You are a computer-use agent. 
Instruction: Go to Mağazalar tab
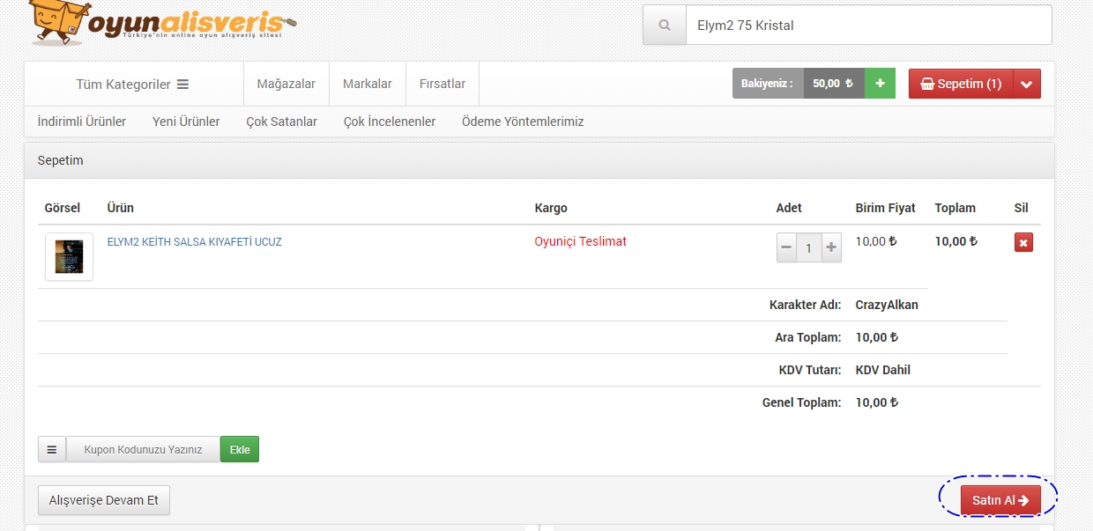point(286,84)
